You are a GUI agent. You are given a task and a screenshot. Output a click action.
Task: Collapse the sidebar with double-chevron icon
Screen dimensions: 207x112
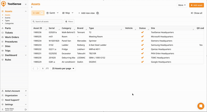(26, 4)
